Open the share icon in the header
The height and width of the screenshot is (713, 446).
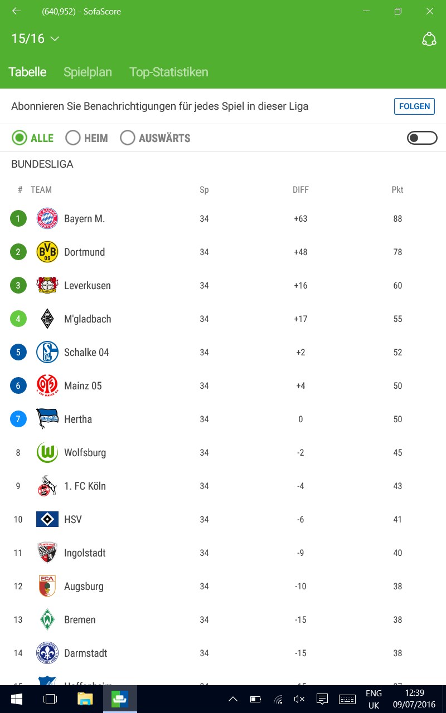click(429, 39)
